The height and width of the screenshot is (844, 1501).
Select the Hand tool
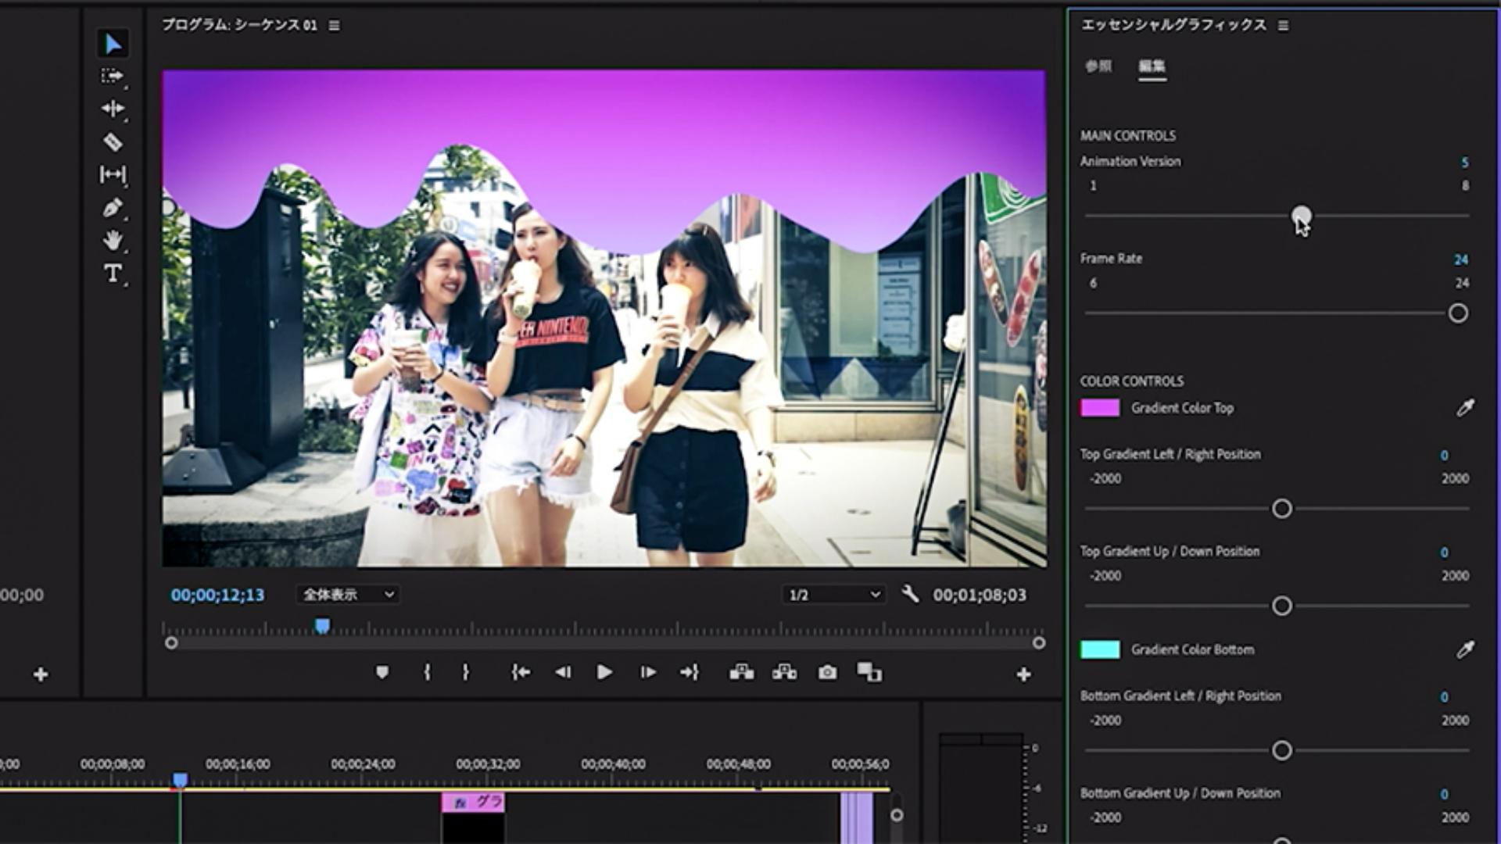[x=112, y=240]
